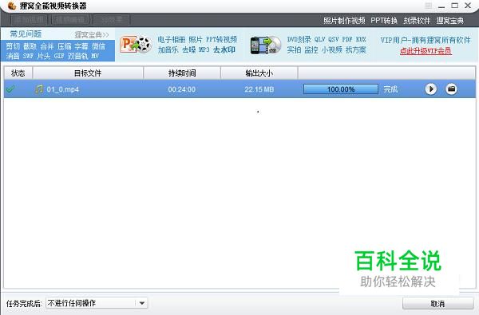Screen dimensions: 479x315
Task: Click the 去水印 link
Action: click(x=224, y=49)
